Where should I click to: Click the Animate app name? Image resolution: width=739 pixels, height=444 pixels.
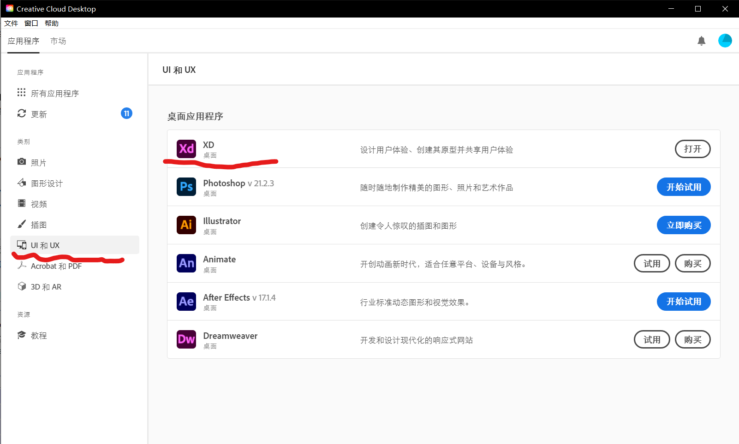(x=220, y=259)
